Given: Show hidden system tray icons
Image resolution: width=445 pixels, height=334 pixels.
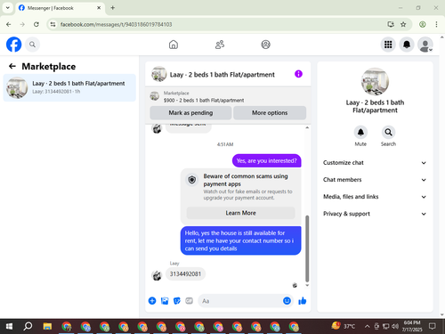Looking at the screenshot, I should pos(367,326).
